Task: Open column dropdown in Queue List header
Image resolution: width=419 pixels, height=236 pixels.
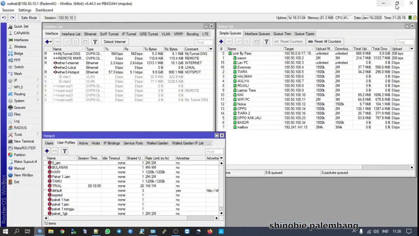Action: point(412,49)
